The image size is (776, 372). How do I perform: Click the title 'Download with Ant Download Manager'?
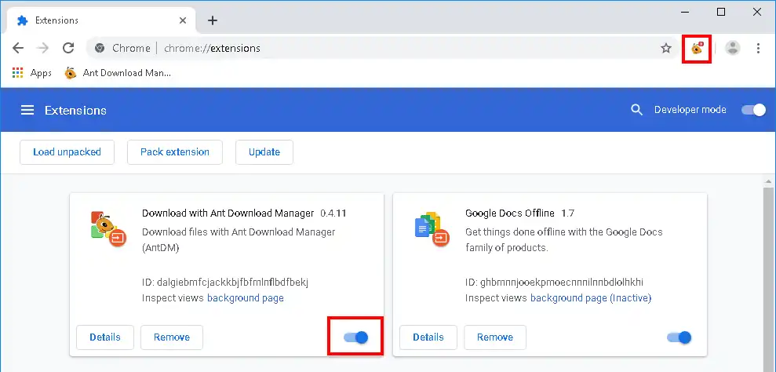(x=228, y=213)
